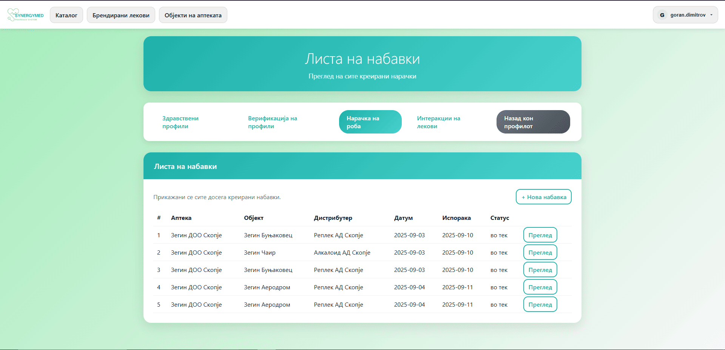The height and width of the screenshot is (350, 725).
Task: Expand the goran.dimitrov account dropdown
Action: click(711, 15)
